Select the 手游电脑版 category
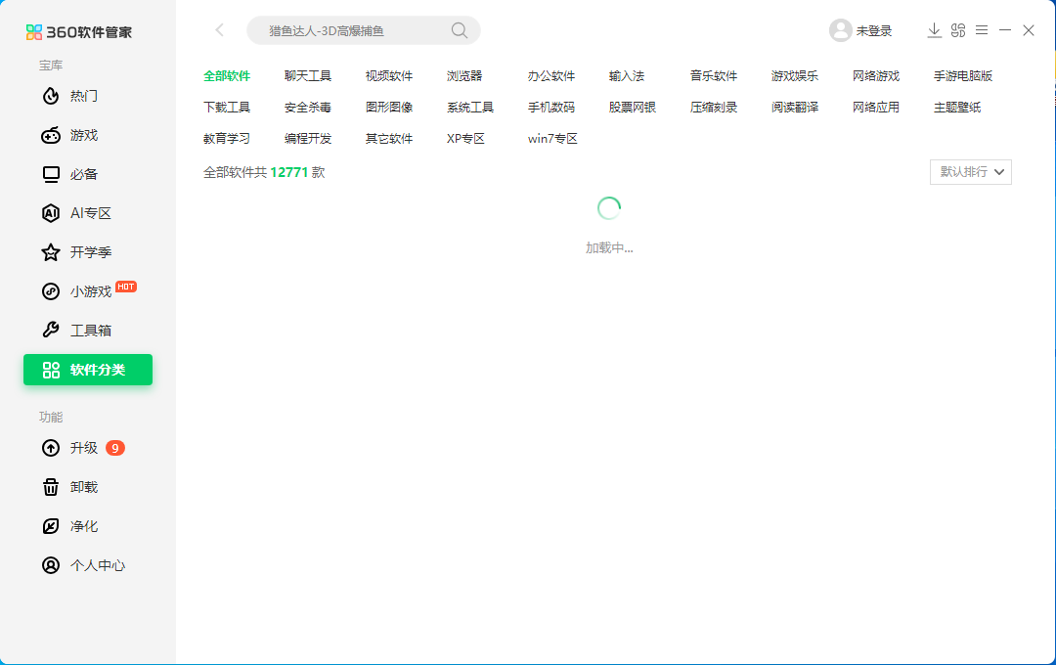The image size is (1056, 665). [x=963, y=76]
